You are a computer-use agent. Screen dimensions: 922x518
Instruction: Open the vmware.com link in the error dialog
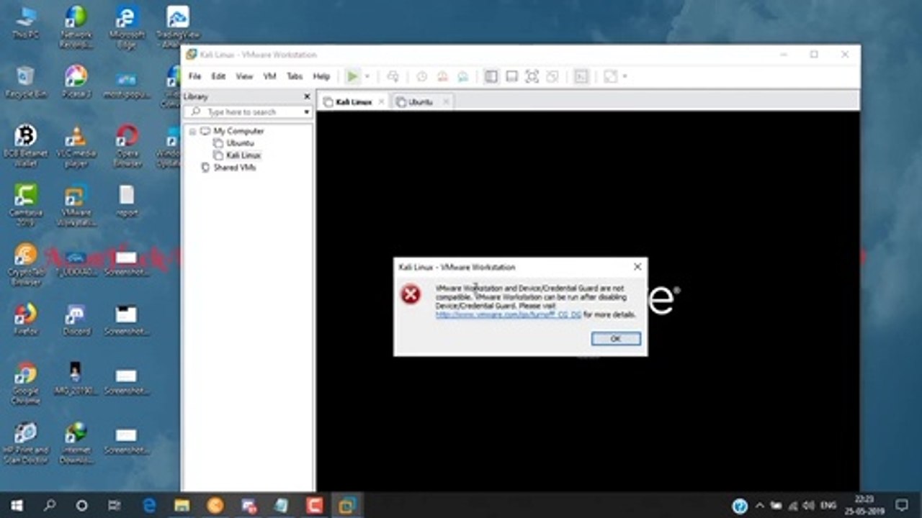click(508, 314)
